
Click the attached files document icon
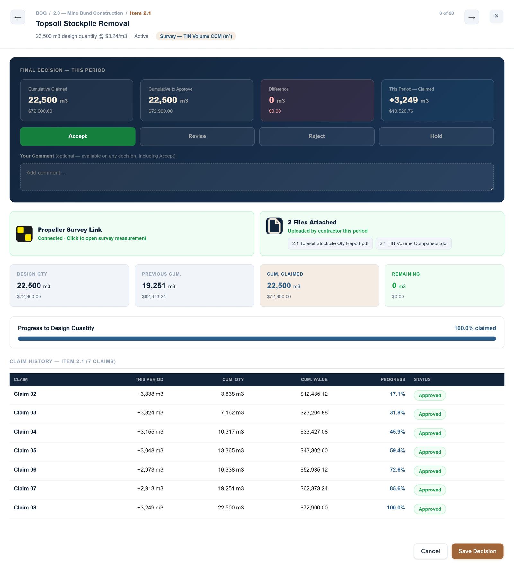pos(274,226)
